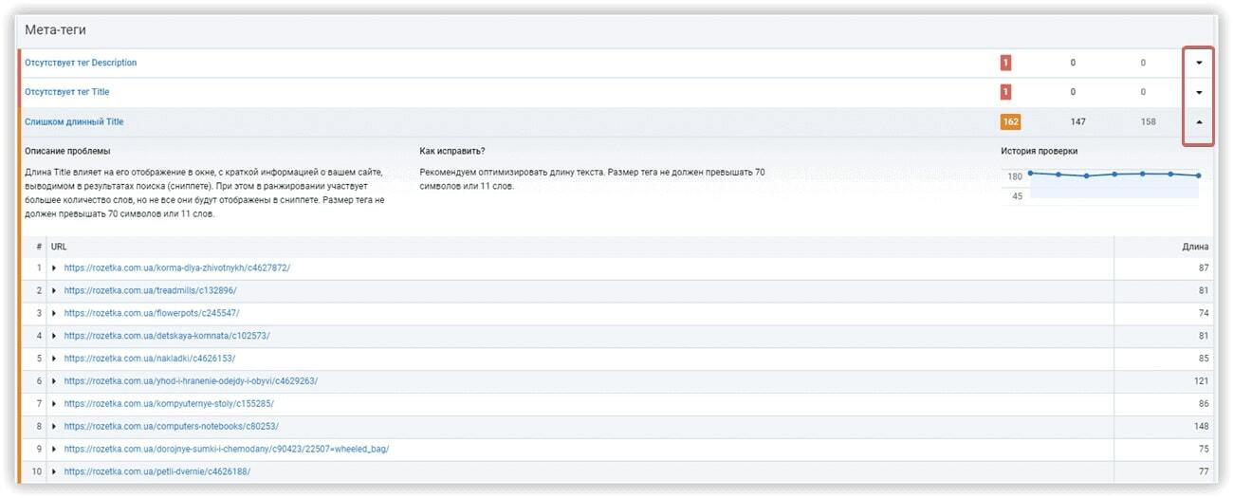
Task: Expand row 8 computers-notebooks triangle
Action: (55, 427)
